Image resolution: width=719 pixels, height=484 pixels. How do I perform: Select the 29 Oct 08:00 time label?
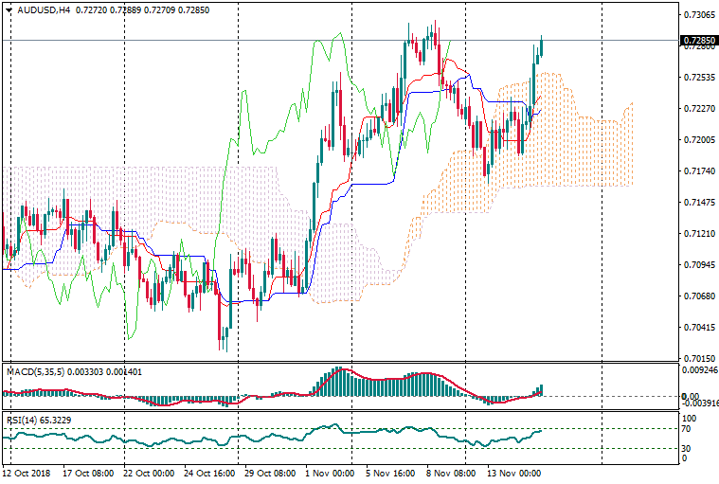pos(270,472)
